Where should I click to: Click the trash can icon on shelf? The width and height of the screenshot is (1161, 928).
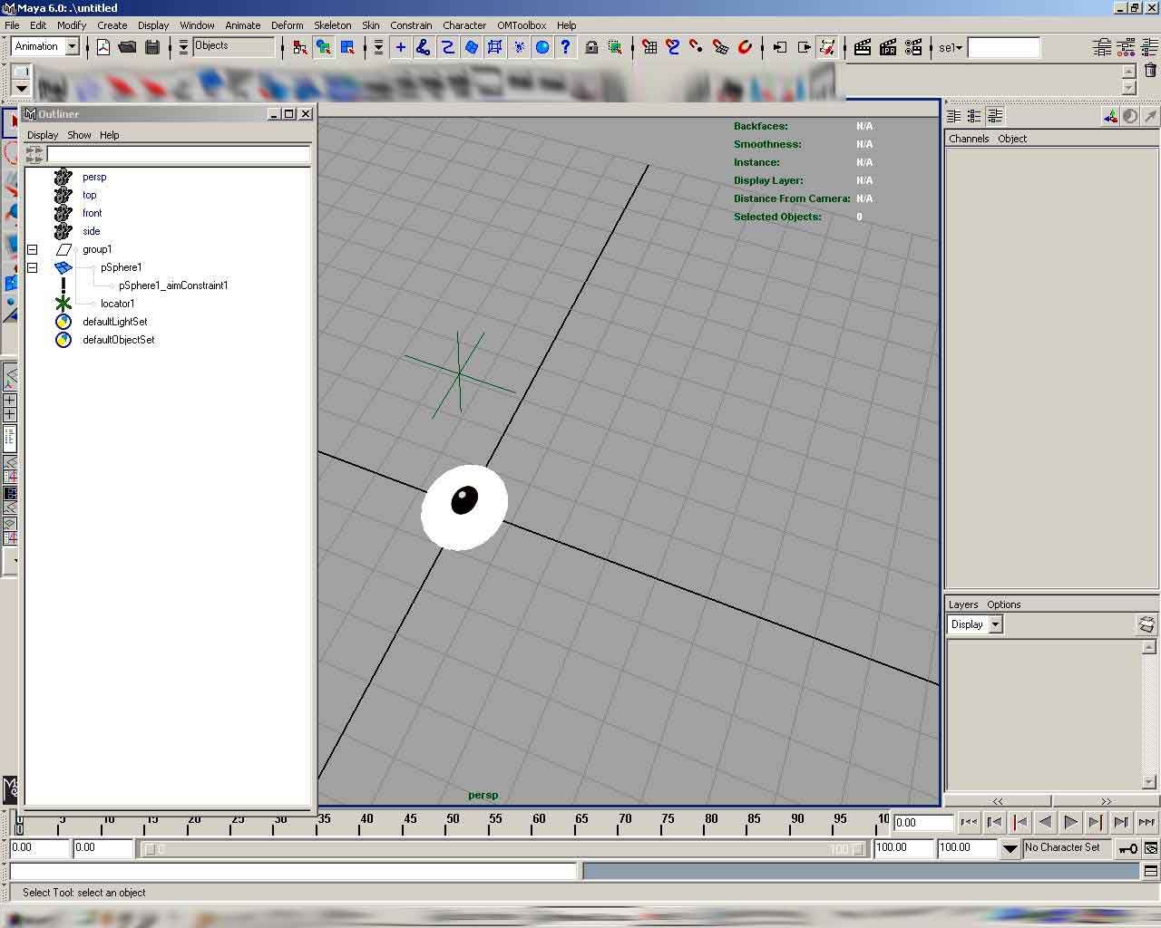[1150, 71]
